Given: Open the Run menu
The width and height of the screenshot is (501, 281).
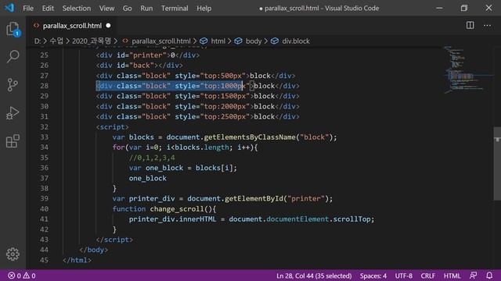Looking at the screenshot, I should pyautogui.click(x=146, y=9).
